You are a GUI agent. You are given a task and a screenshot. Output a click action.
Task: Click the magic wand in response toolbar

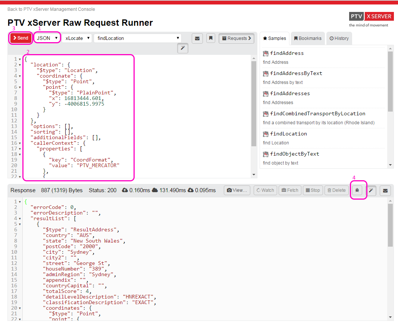click(371, 190)
